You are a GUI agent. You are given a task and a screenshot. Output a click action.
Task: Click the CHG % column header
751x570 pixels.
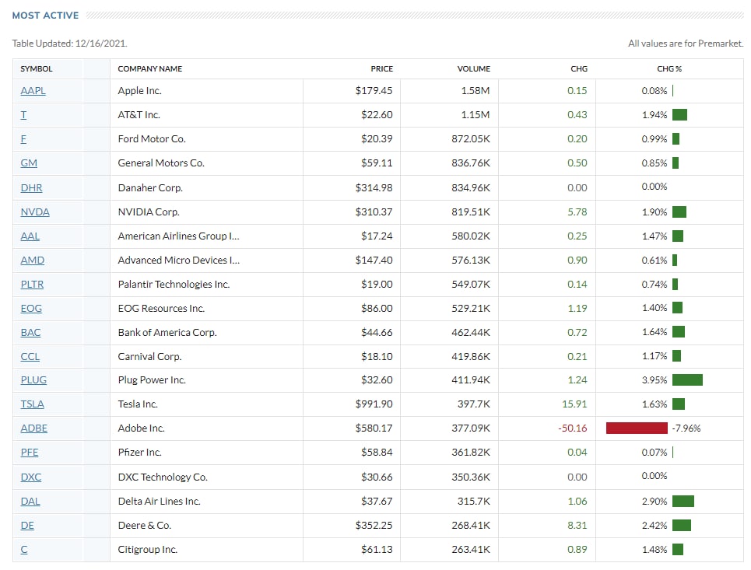(x=669, y=69)
